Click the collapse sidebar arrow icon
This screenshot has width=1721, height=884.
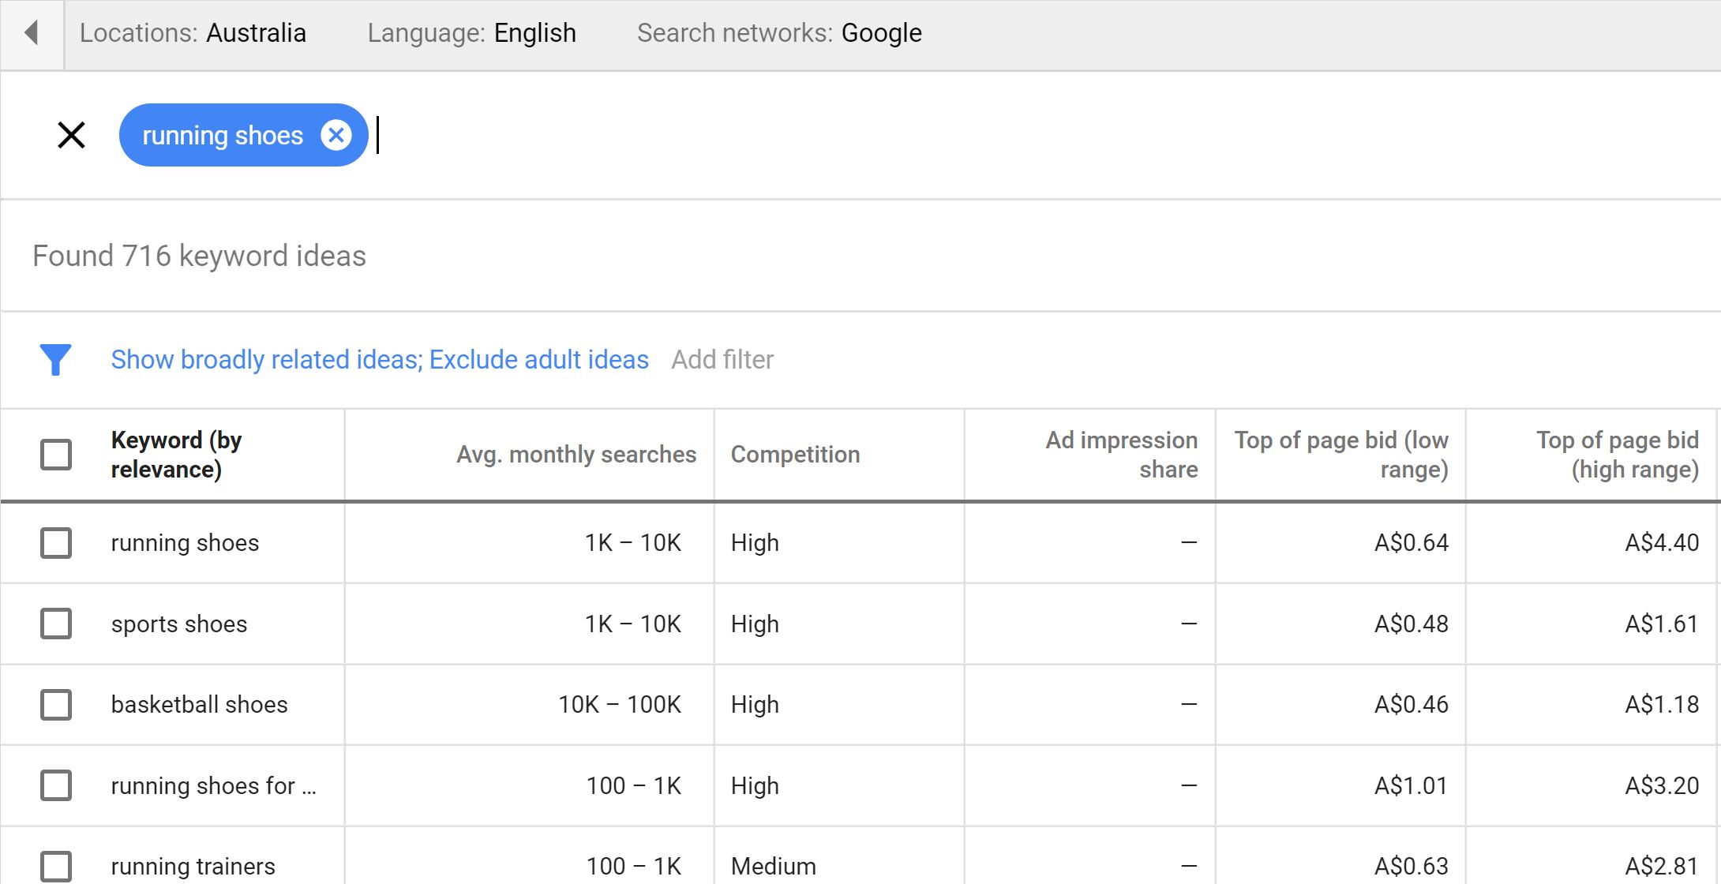pyautogui.click(x=32, y=32)
